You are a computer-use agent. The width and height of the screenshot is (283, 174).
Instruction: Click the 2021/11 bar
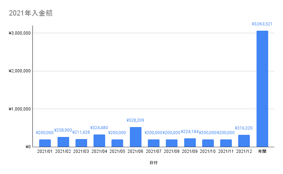coord(226,143)
